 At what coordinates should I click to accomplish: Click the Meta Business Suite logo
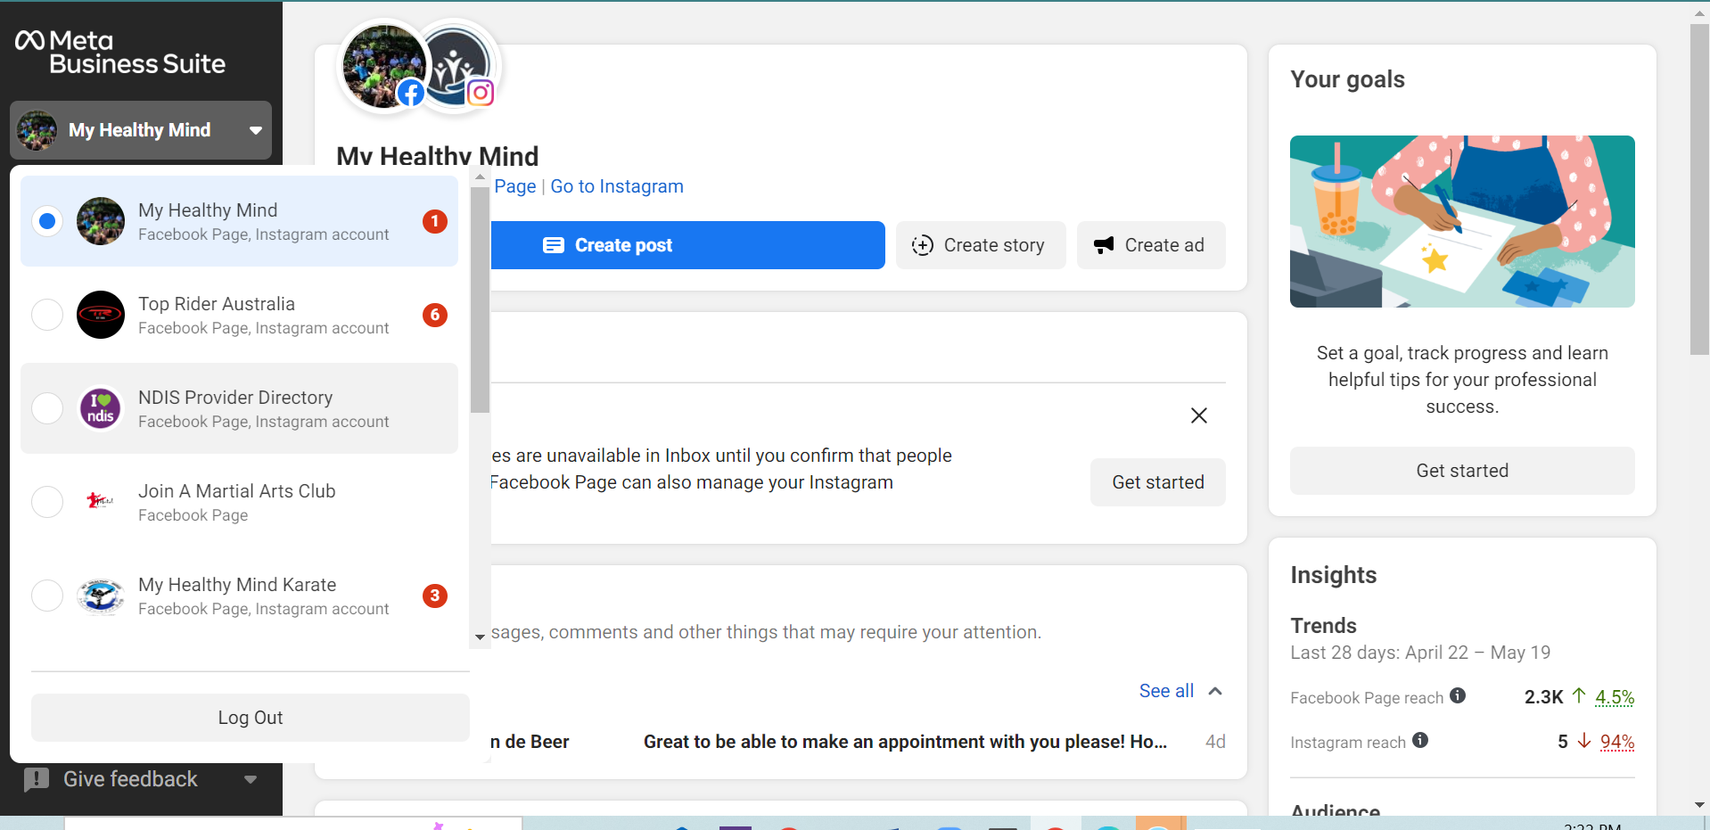[x=119, y=52]
